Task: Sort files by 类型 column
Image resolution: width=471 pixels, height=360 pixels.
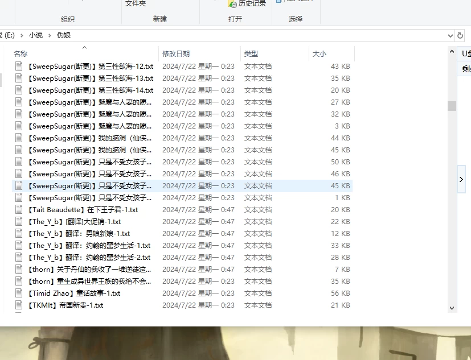Action: point(251,53)
